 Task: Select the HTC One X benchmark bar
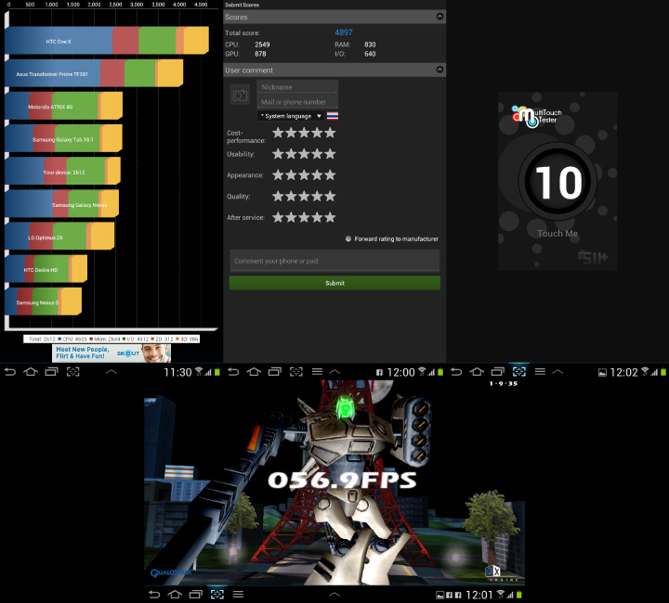(107, 42)
